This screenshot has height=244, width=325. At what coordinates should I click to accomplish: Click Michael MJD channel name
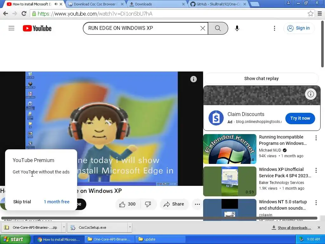point(270,150)
